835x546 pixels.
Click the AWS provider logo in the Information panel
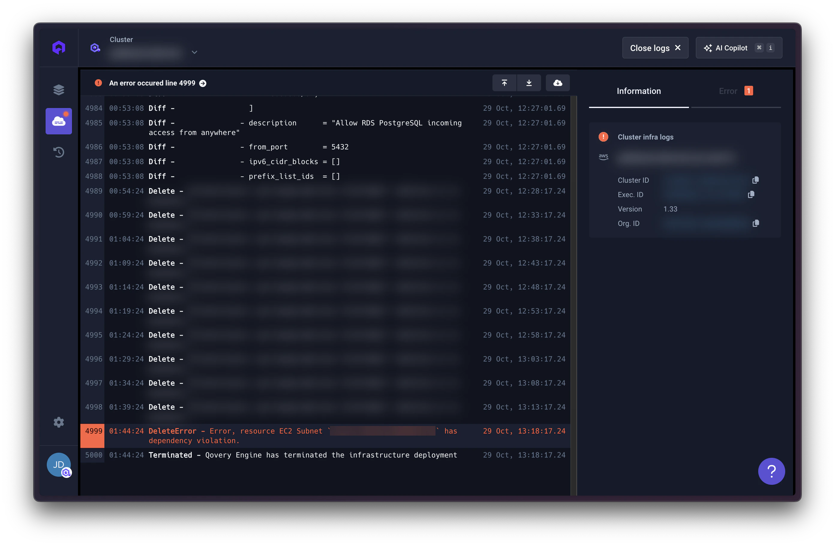coord(603,157)
